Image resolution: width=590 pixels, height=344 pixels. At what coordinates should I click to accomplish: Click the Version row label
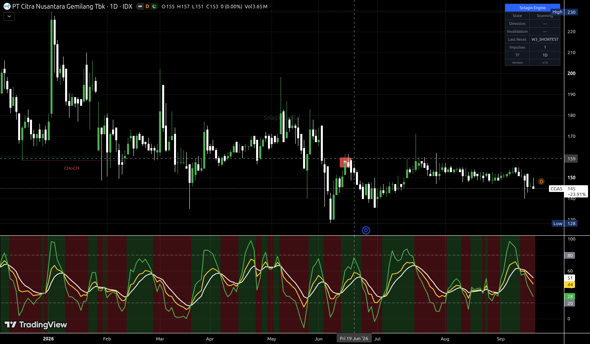[x=517, y=62]
